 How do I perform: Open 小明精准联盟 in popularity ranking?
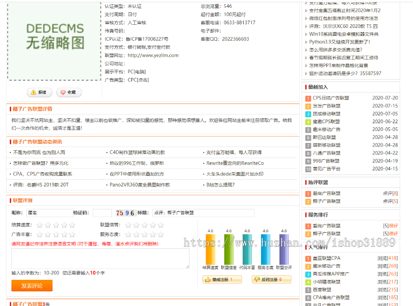[x=327, y=282]
